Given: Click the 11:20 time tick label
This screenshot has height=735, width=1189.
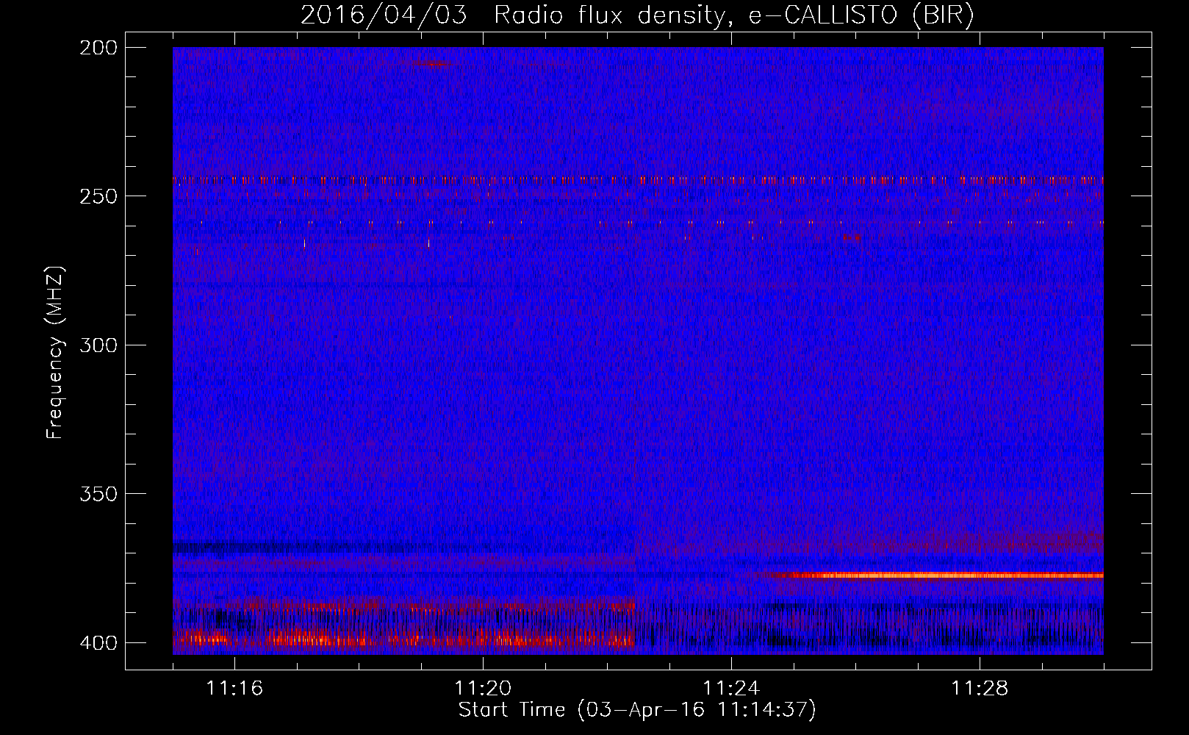Looking at the screenshot, I should pos(483,689).
